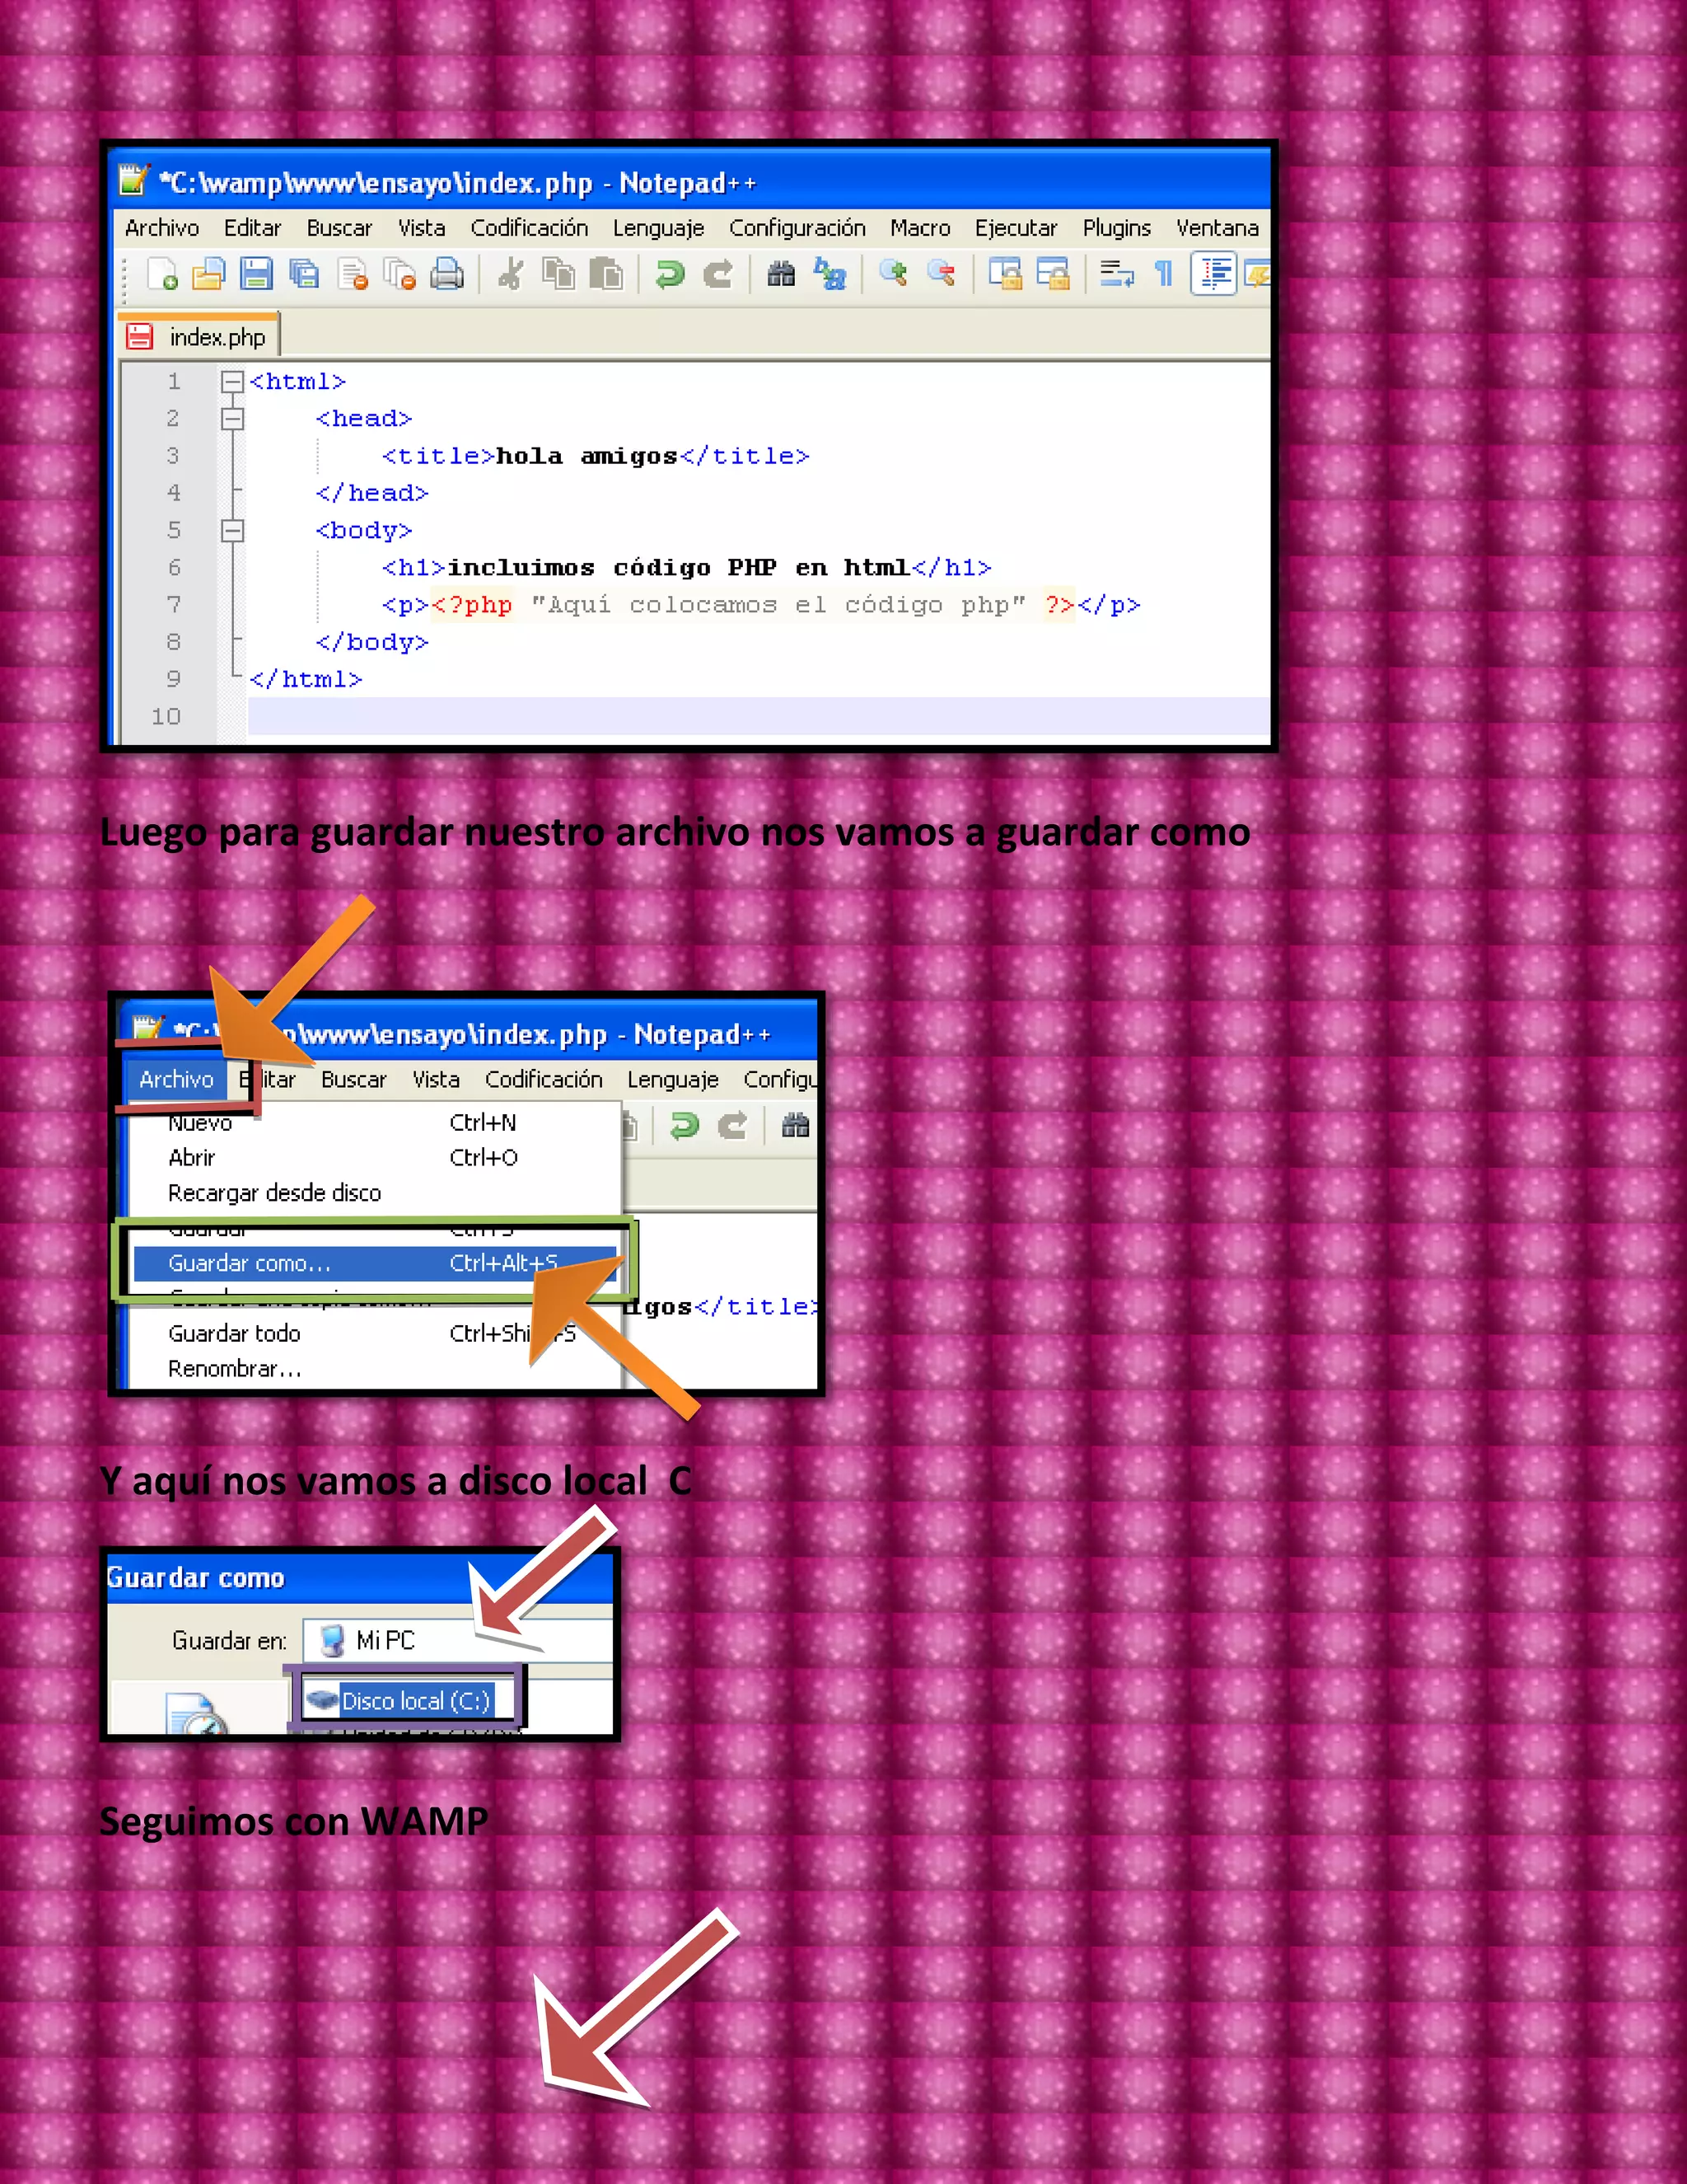Open the Ejecutar menu
The height and width of the screenshot is (2184, 1687).
[1016, 228]
